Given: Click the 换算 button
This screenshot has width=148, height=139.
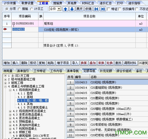Looking at the screenshot, I should (84, 63).
